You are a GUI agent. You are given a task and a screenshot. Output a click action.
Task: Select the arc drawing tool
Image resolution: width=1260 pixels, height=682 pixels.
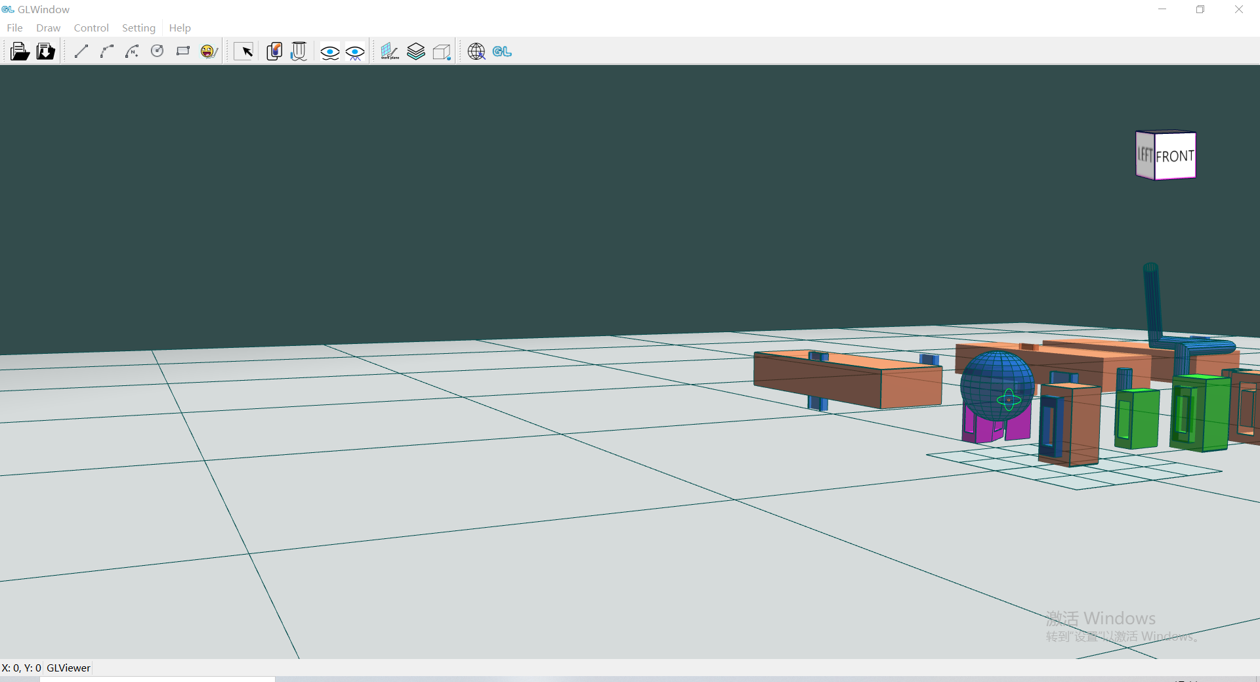[x=107, y=51]
